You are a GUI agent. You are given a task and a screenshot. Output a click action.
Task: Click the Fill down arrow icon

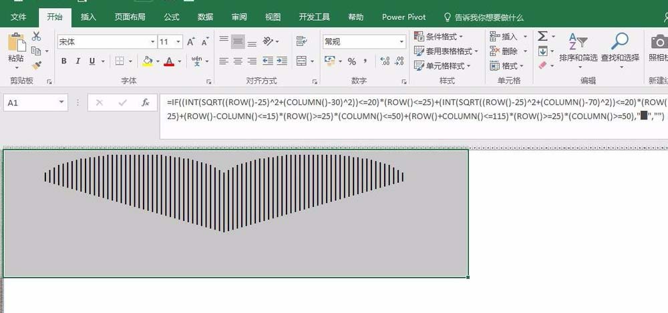point(542,51)
